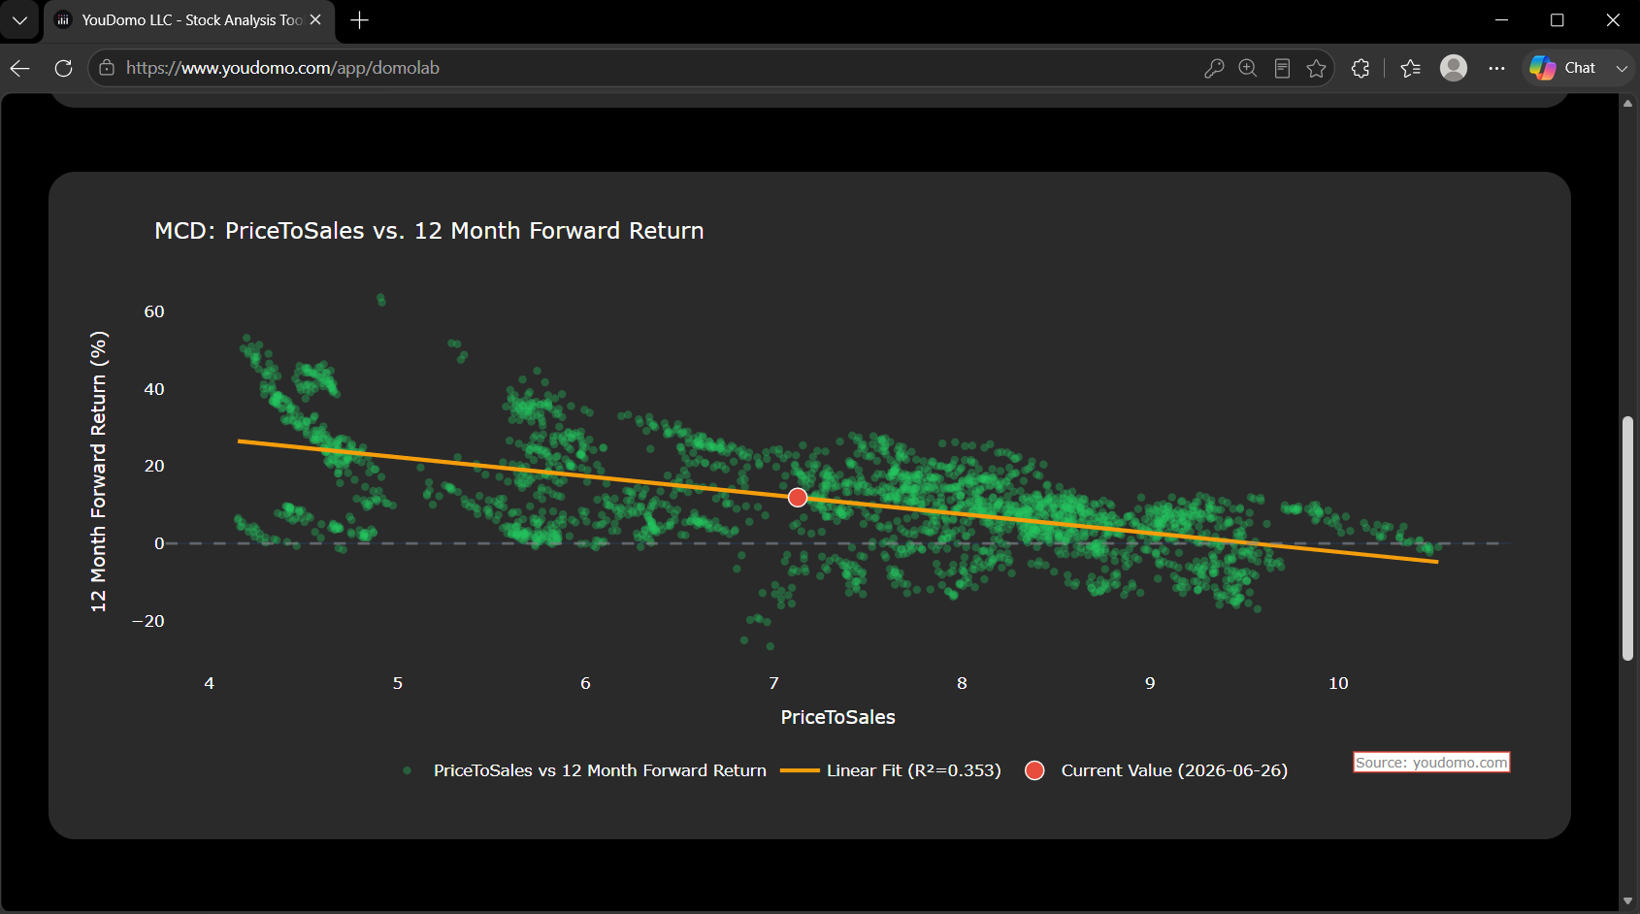This screenshot has width=1640, height=914.
Task: Click the Source: youdomo.com label
Action: tap(1431, 763)
